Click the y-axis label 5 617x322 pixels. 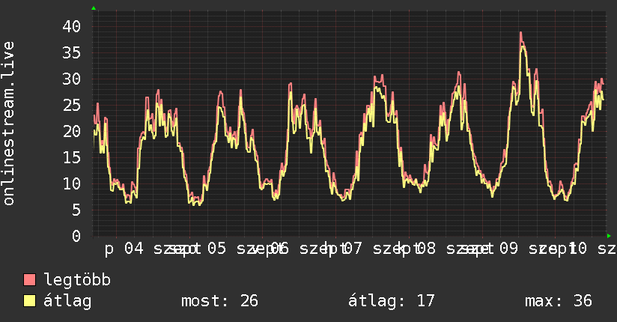pos(76,210)
